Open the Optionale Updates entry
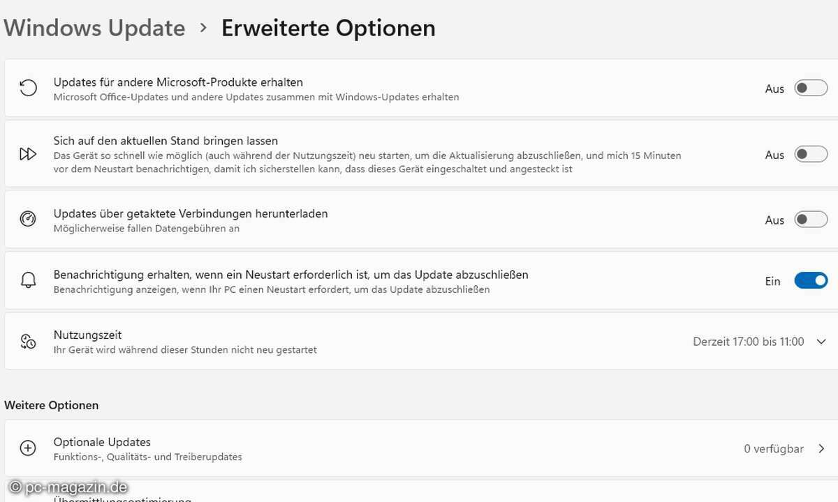Screen dimensions: 838x502 [102, 442]
